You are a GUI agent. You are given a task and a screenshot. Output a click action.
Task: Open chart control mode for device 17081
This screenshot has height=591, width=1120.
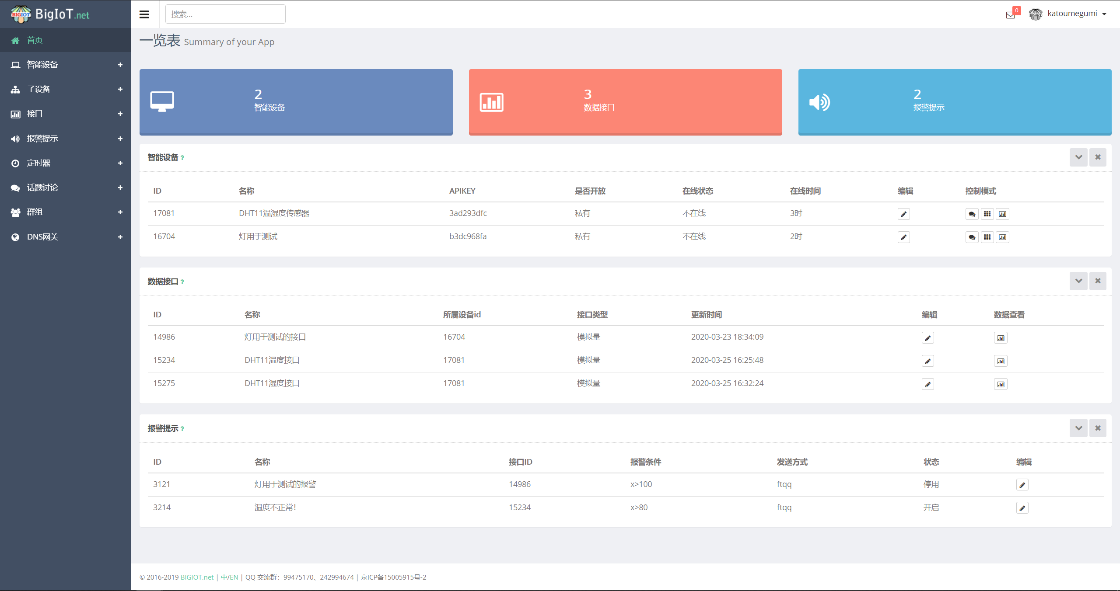click(x=1002, y=214)
